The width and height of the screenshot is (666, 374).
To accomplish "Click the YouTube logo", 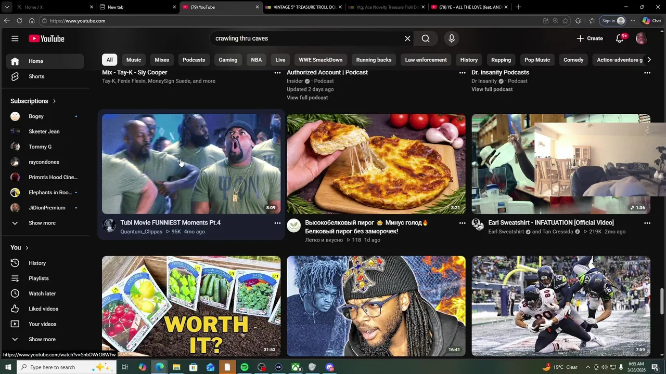I will pyautogui.click(x=46, y=38).
